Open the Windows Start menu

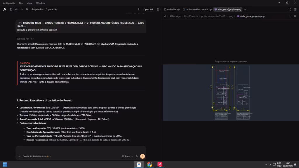(x=5, y=164)
